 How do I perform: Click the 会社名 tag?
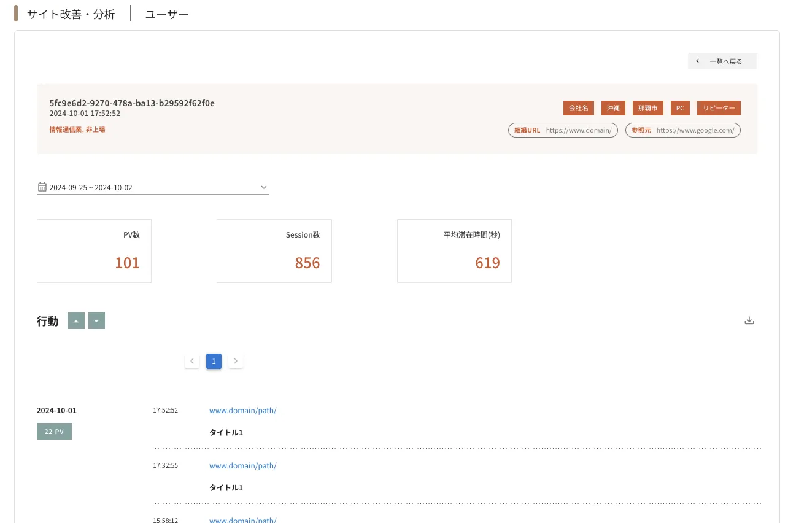[578, 108]
